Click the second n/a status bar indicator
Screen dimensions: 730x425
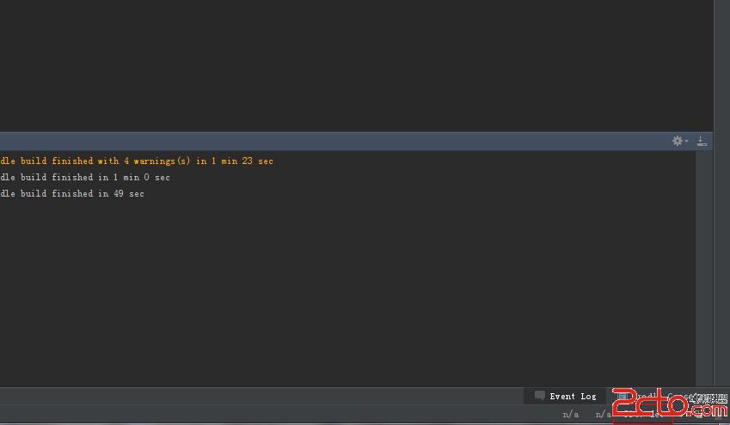604,415
